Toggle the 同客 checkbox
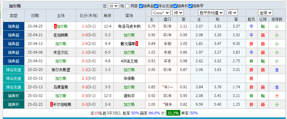This screenshot has height=119, width=287. pyautogui.click(x=127, y=6)
